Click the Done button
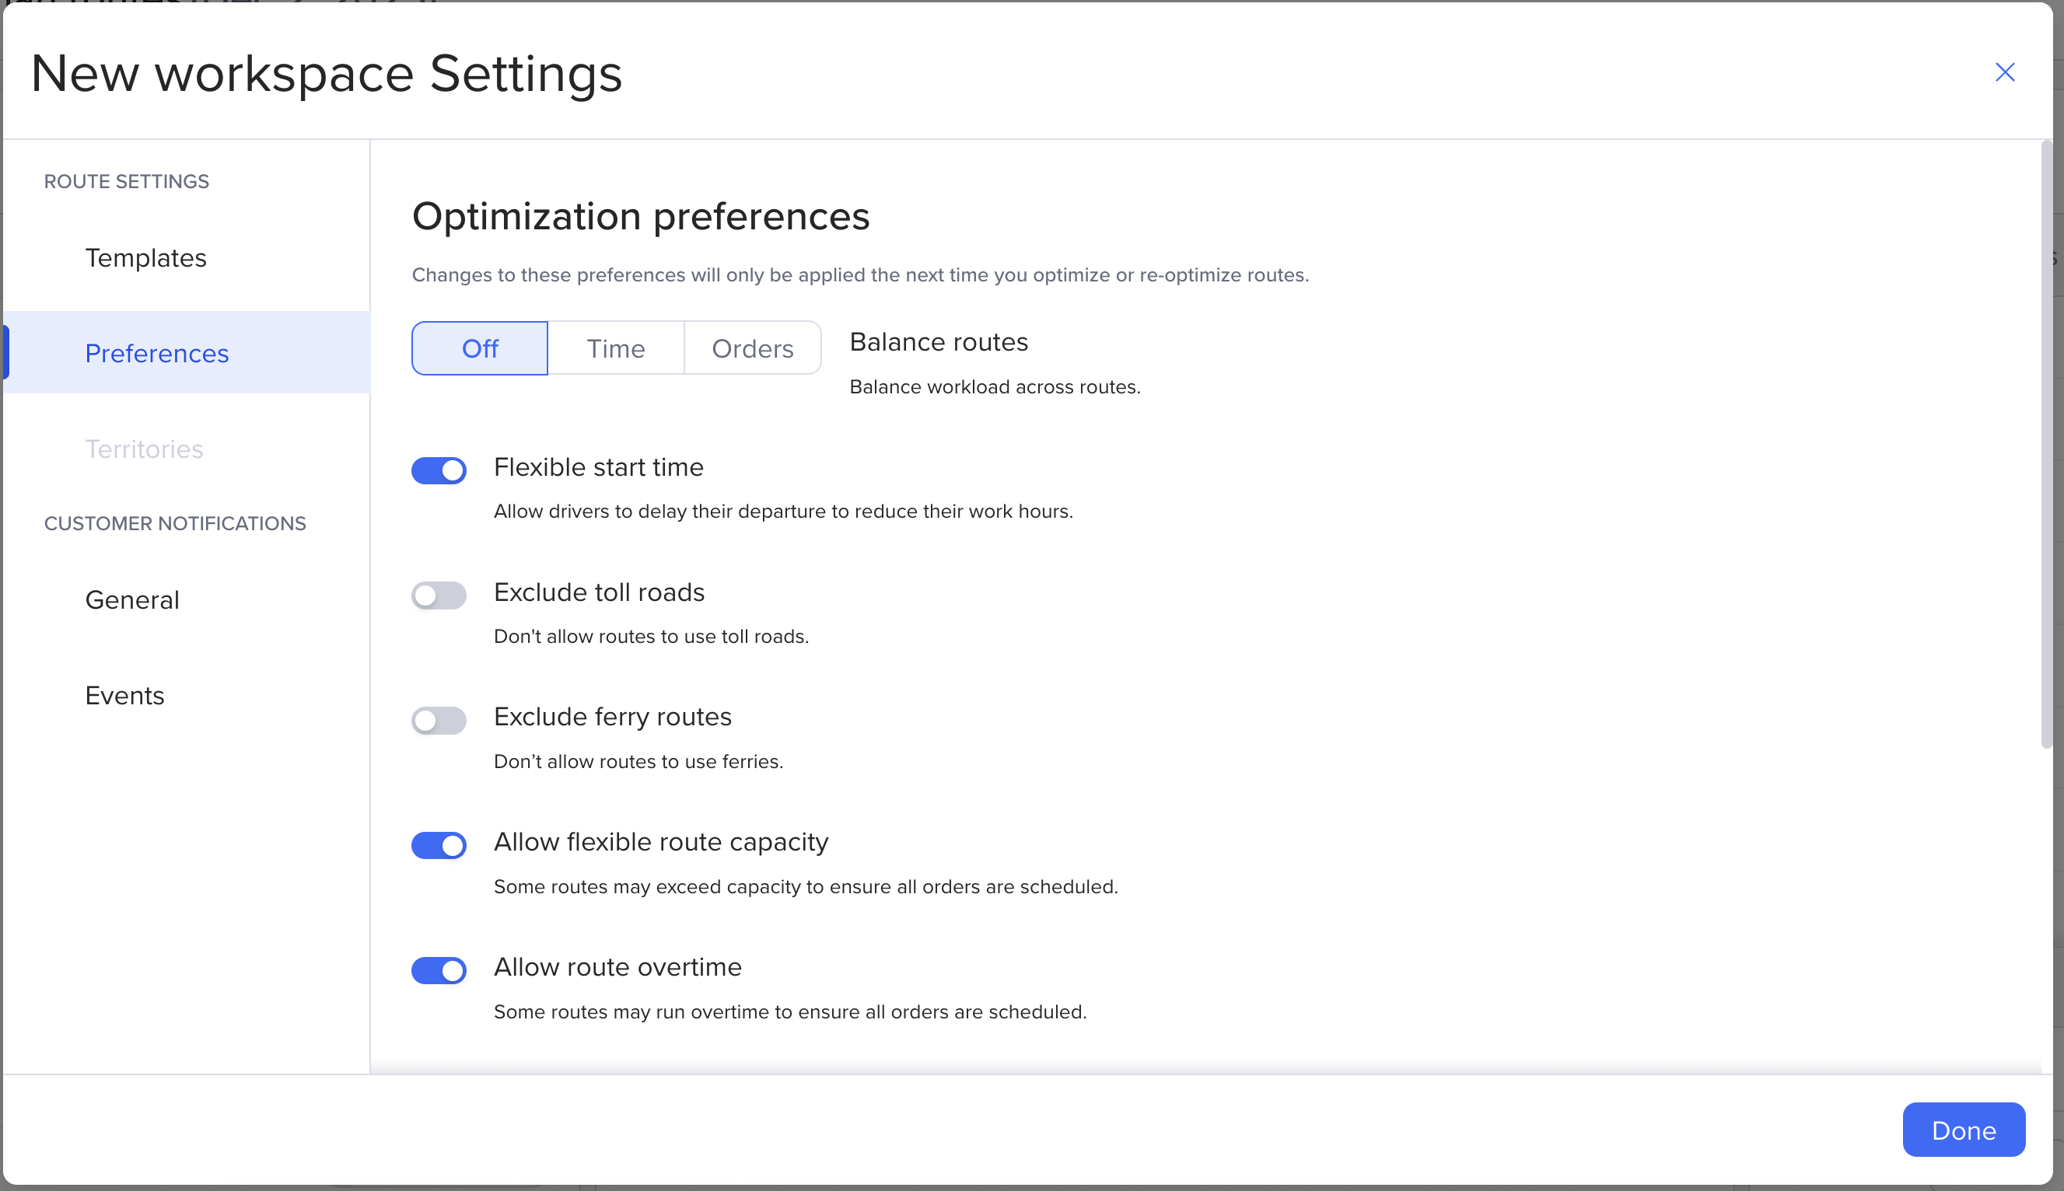This screenshot has width=2064, height=1191. (x=1963, y=1130)
